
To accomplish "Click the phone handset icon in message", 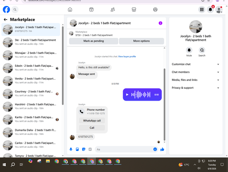I will 82,112.
